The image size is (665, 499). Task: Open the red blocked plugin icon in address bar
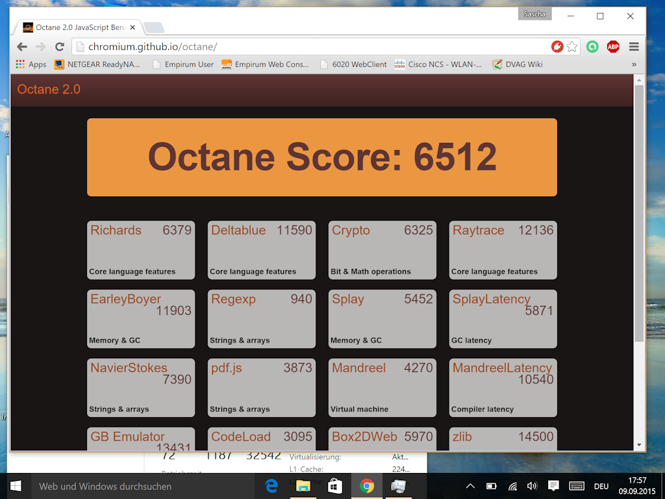557,47
